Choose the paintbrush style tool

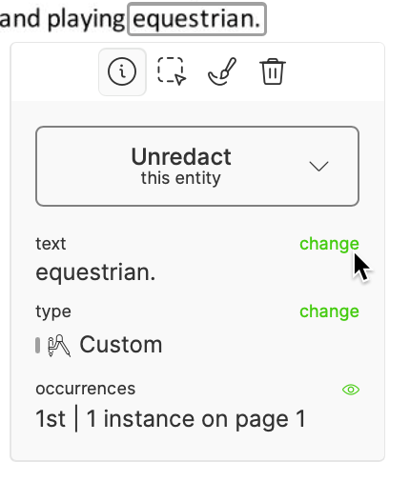click(x=222, y=71)
